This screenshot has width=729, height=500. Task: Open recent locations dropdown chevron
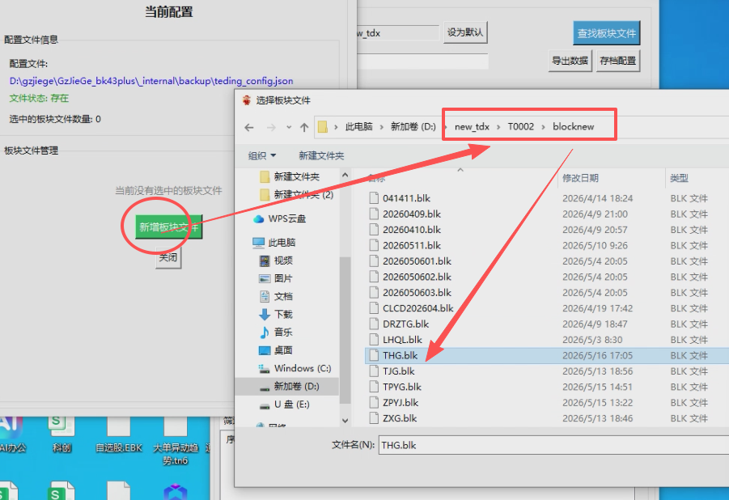(x=289, y=127)
